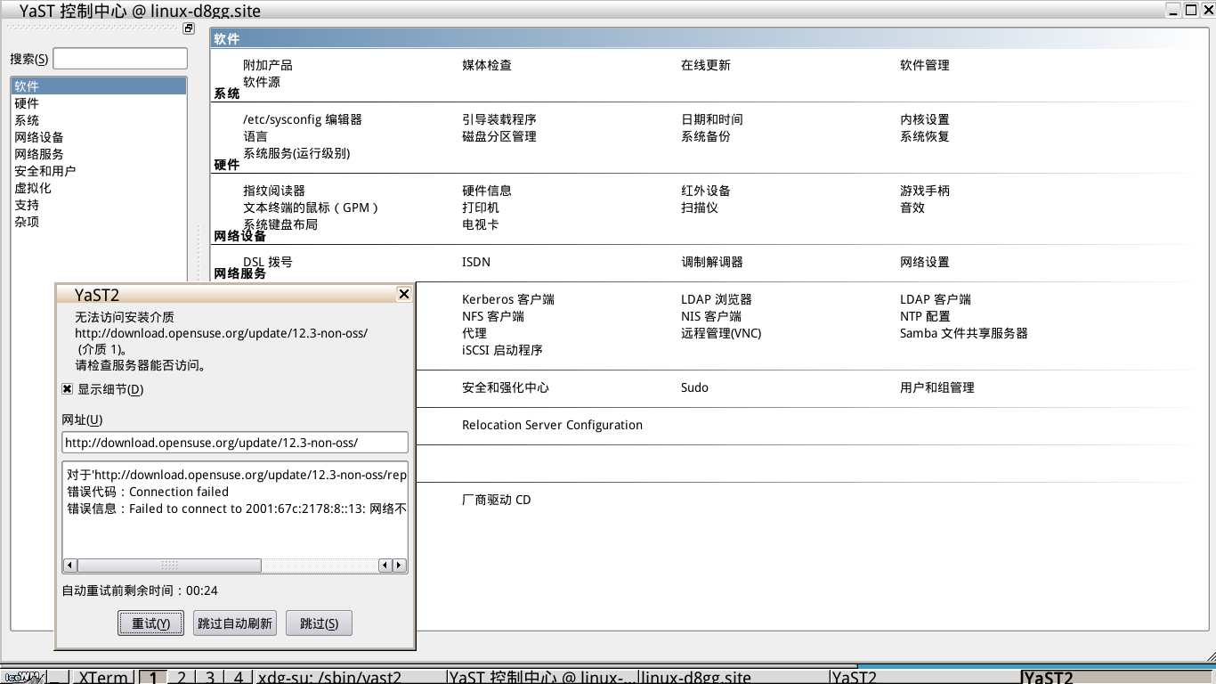
Task: Switch to workspace 2 in pager
Action: pyautogui.click(x=182, y=677)
